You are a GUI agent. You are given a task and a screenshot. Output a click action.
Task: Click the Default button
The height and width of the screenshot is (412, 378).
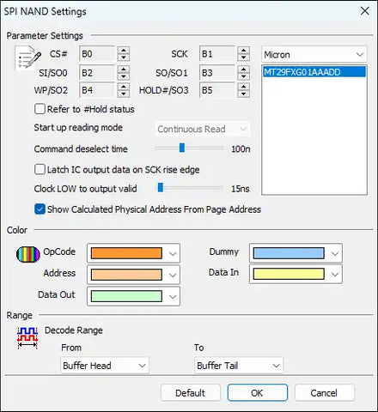[x=191, y=393]
